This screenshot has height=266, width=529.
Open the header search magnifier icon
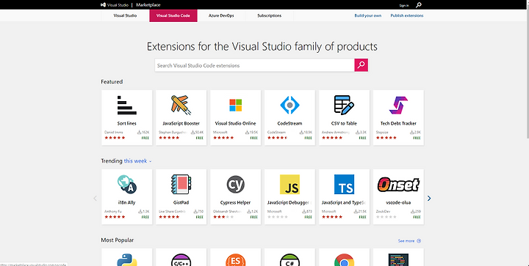pyautogui.click(x=418, y=5)
